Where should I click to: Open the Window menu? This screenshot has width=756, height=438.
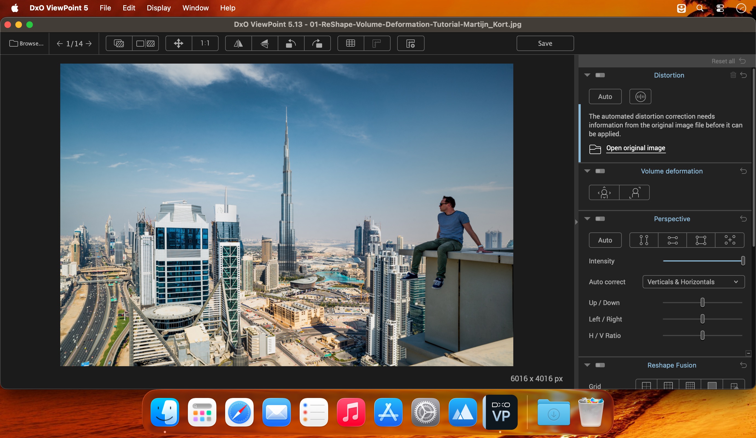(196, 8)
